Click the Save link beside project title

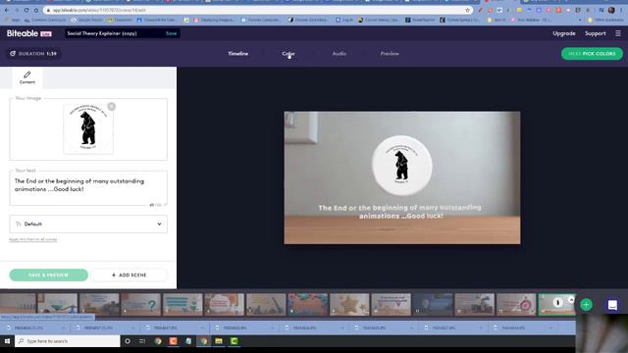[171, 33]
